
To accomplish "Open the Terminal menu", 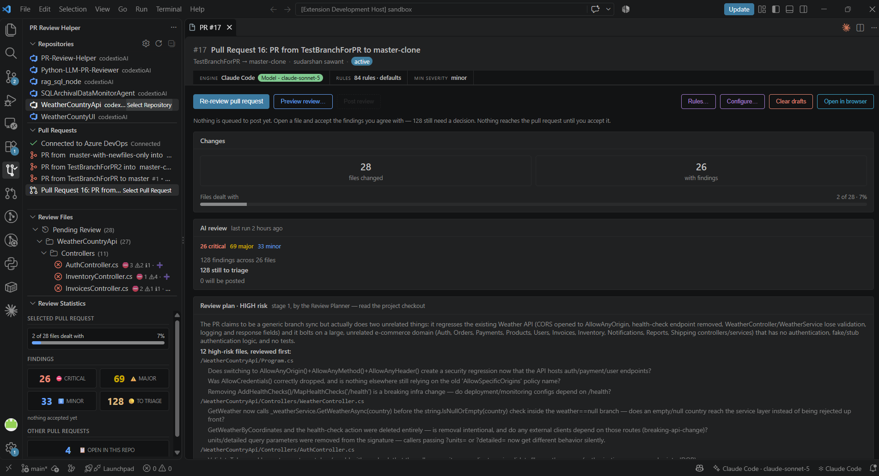I will click(x=169, y=9).
